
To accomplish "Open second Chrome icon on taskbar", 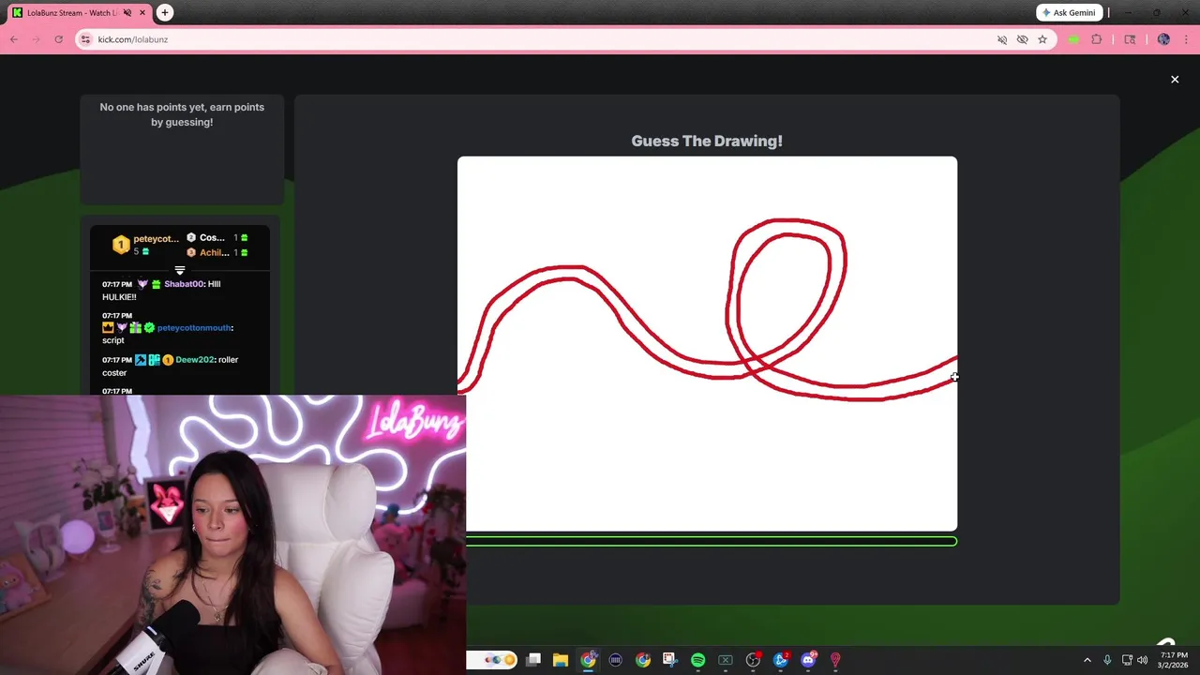I will pos(643,660).
